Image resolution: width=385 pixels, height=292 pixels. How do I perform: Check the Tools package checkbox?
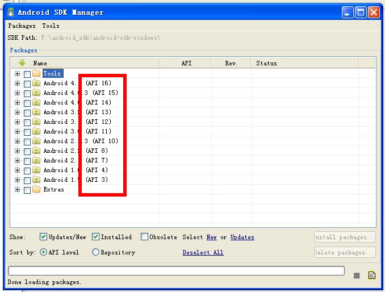pyautogui.click(x=27, y=74)
